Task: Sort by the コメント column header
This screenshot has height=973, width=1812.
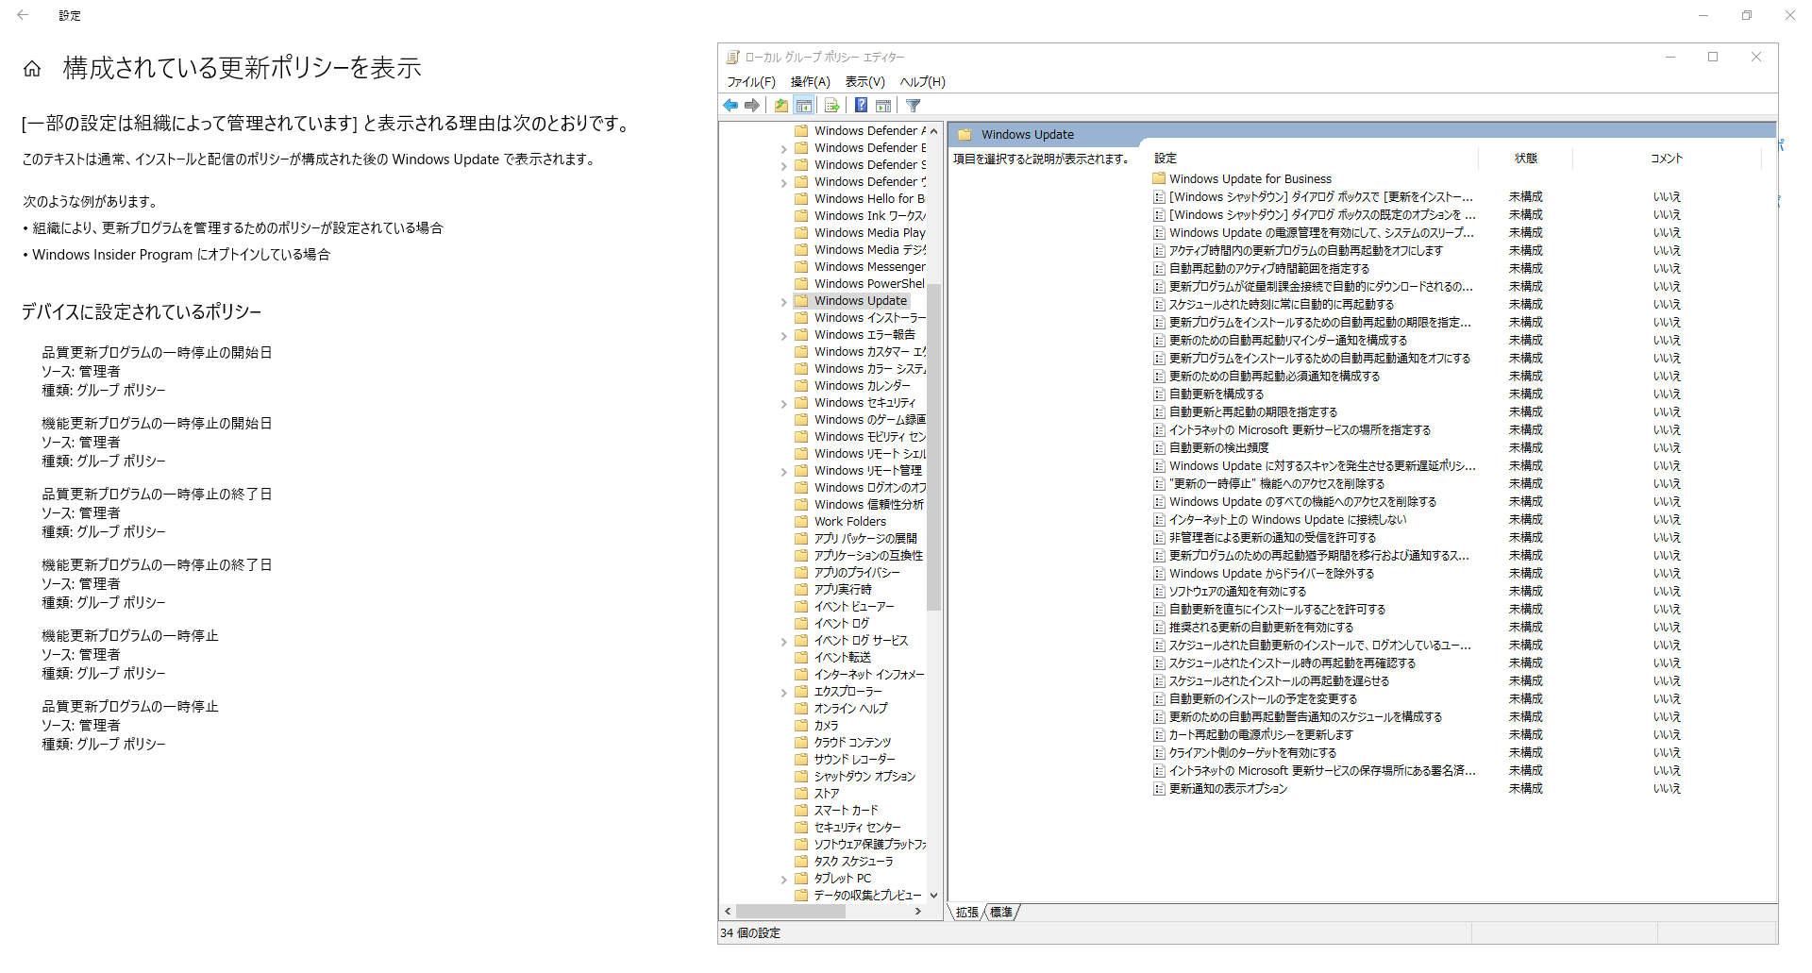Action: [x=1666, y=158]
